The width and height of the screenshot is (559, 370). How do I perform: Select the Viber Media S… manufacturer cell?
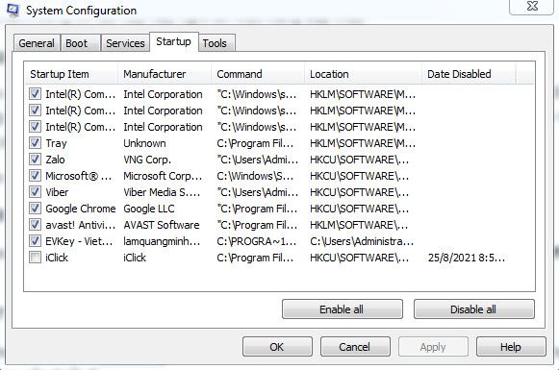tap(162, 192)
